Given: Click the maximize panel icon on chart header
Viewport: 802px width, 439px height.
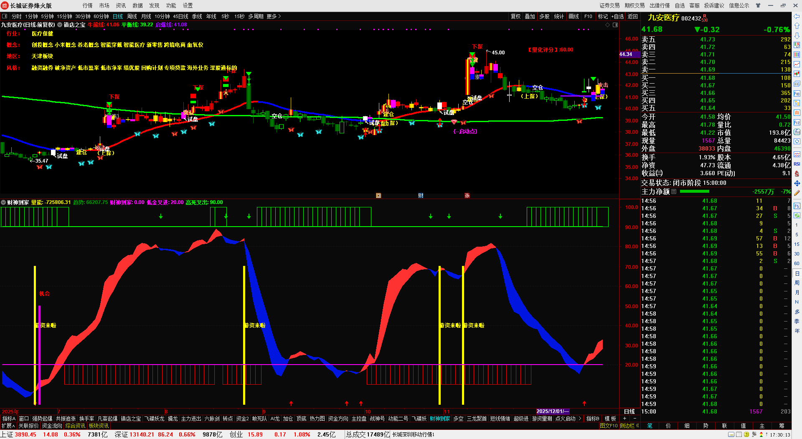Looking at the screenshot, I should pos(615,25).
